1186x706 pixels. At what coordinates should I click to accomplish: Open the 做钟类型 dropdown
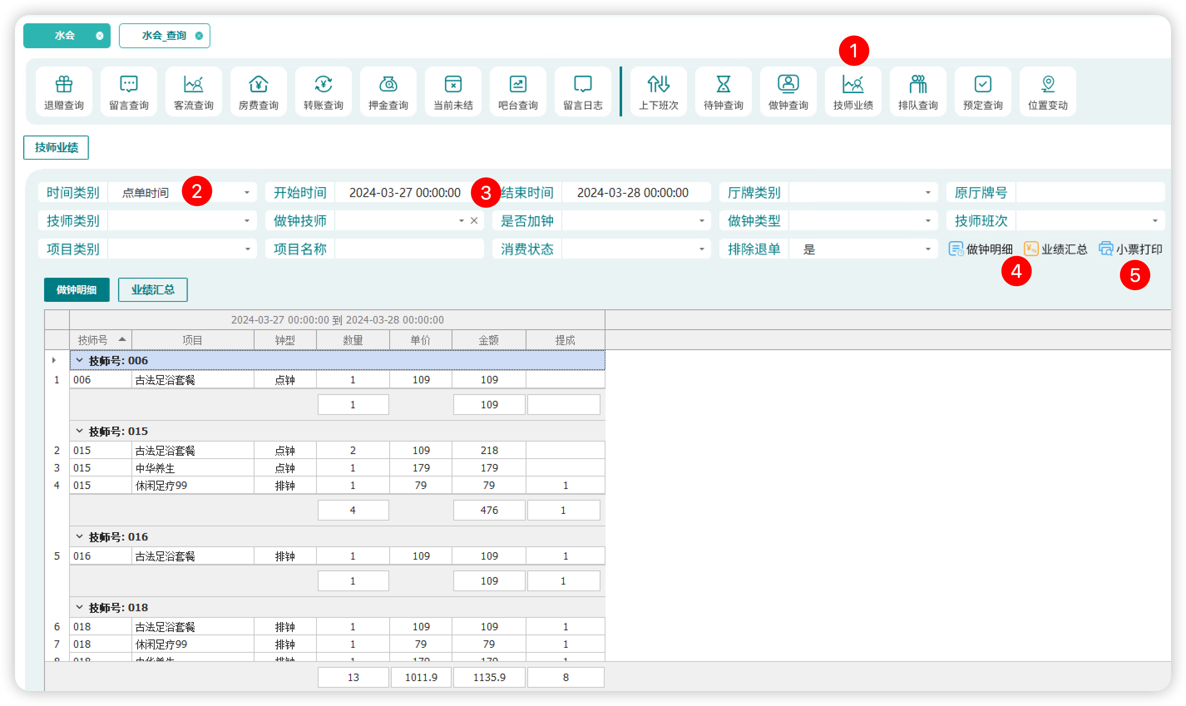tap(928, 221)
